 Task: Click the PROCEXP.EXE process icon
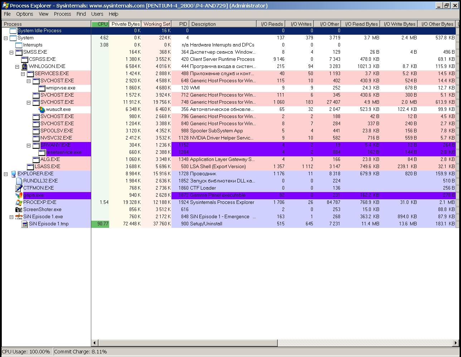tap(19, 202)
